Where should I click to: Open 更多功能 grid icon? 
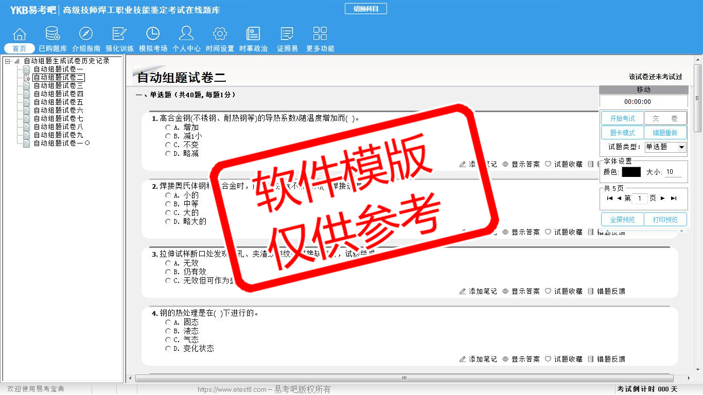(x=320, y=34)
